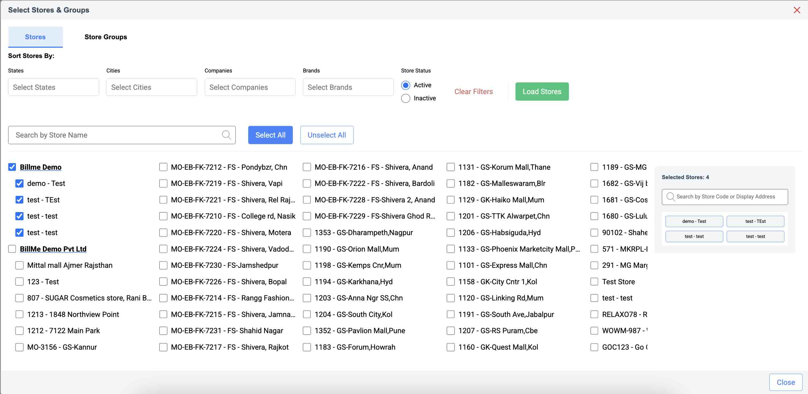Open the Select Companies dropdown

pyautogui.click(x=250, y=87)
